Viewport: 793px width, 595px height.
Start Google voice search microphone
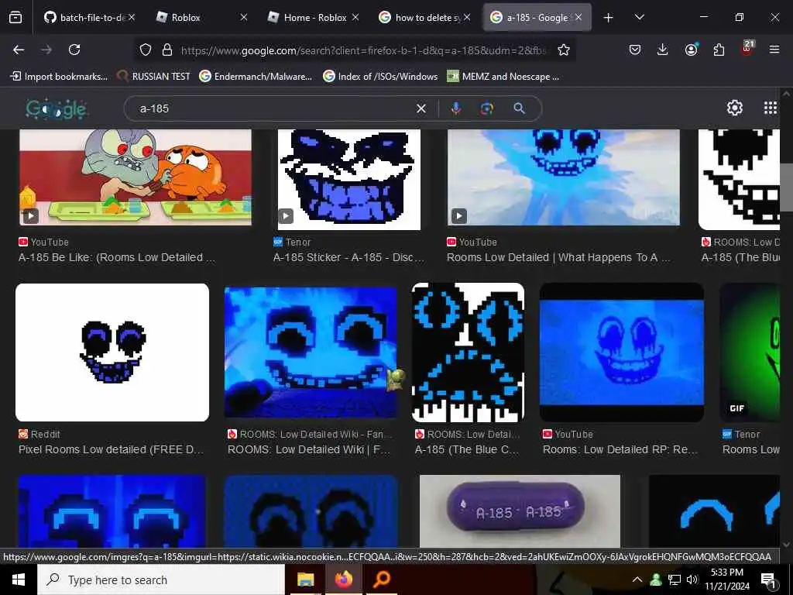coord(455,108)
